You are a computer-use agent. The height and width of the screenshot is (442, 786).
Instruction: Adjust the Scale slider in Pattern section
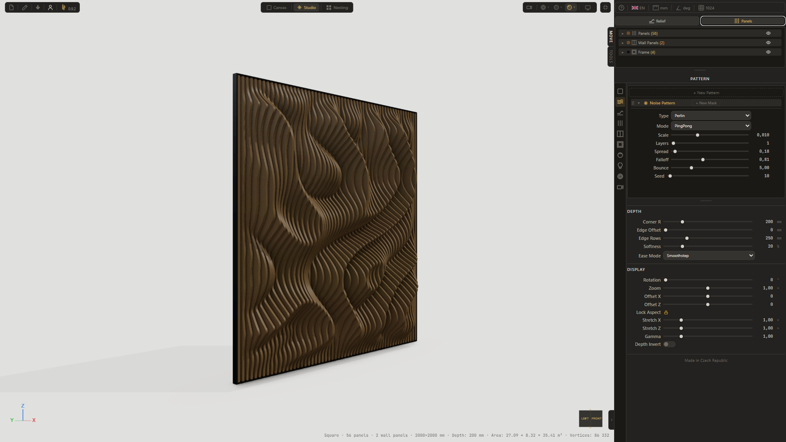[x=698, y=135]
